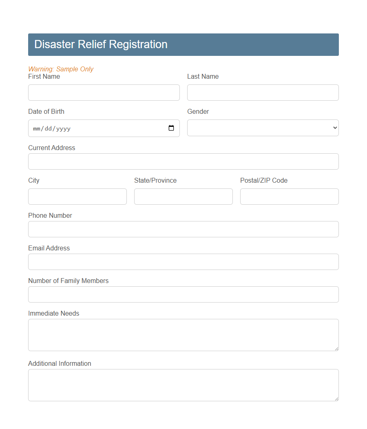Expand the Gender dropdown
This screenshot has height=429, width=367.
coord(263,128)
